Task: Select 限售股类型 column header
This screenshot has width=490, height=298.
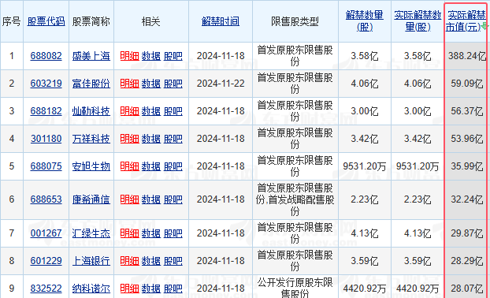Action: click(295, 21)
